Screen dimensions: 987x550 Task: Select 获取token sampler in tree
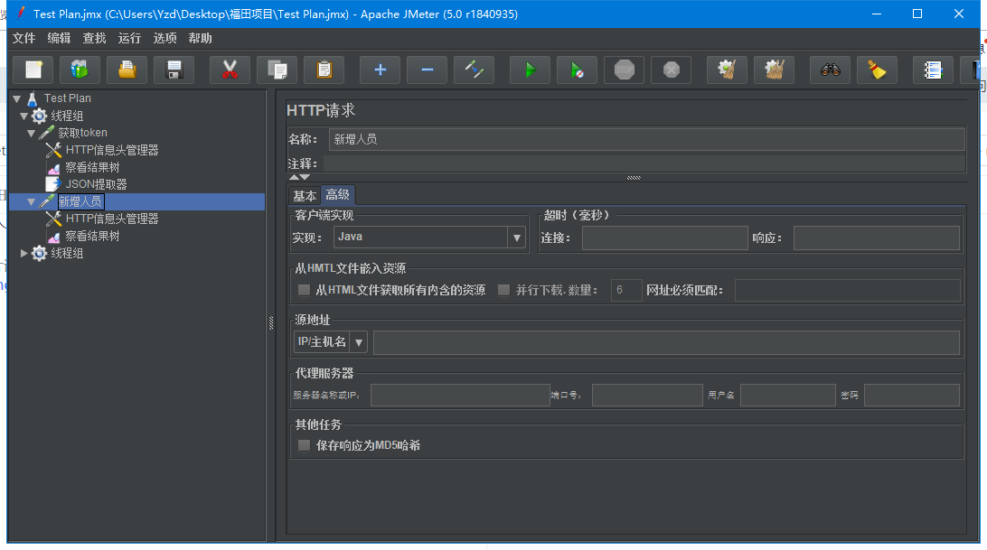[x=82, y=133]
